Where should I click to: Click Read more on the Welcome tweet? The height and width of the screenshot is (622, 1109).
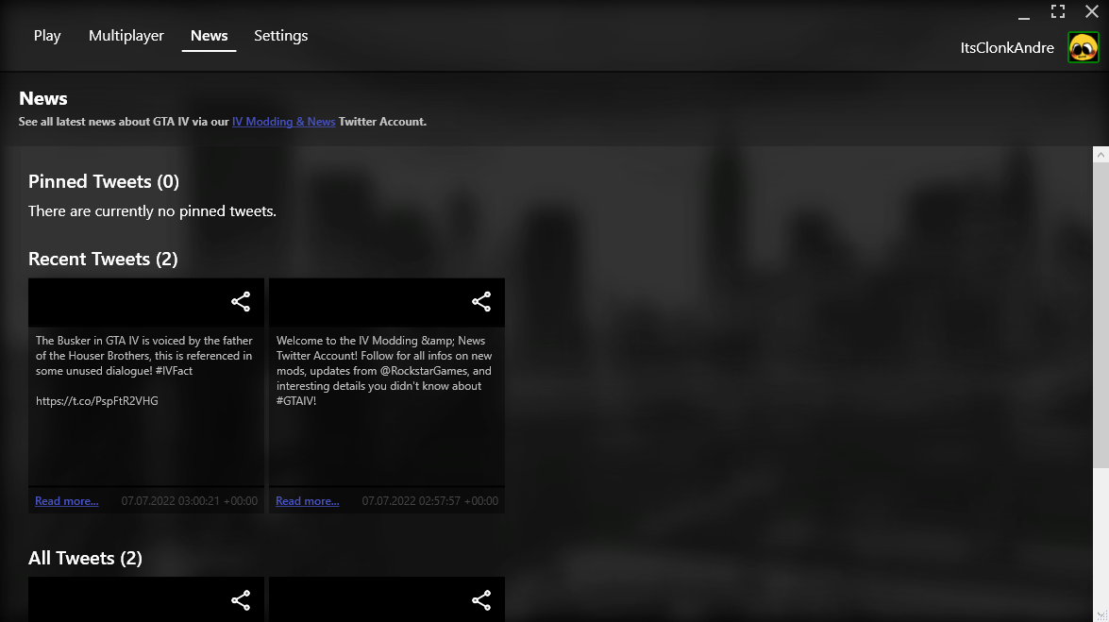pos(307,501)
